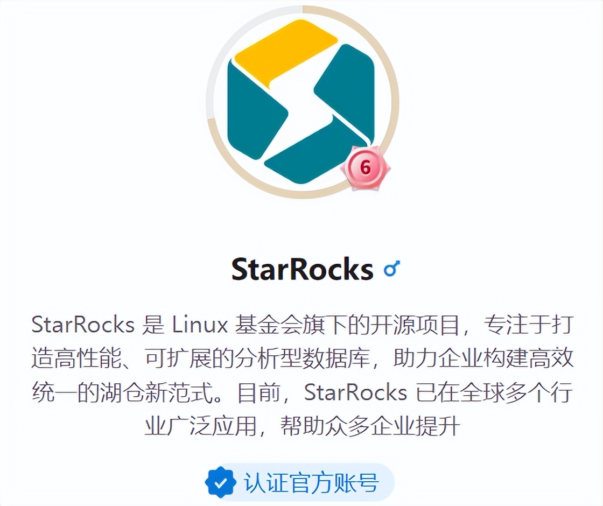Click the blue verified checkmark badge

220,483
